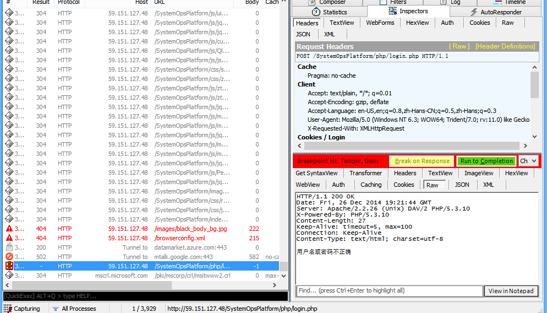Click the lock icon for datamarket.azure.com tunnel

click(x=9, y=247)
